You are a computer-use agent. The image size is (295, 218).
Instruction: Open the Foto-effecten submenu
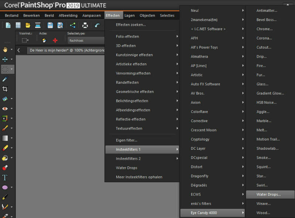(x=142, y=37)
